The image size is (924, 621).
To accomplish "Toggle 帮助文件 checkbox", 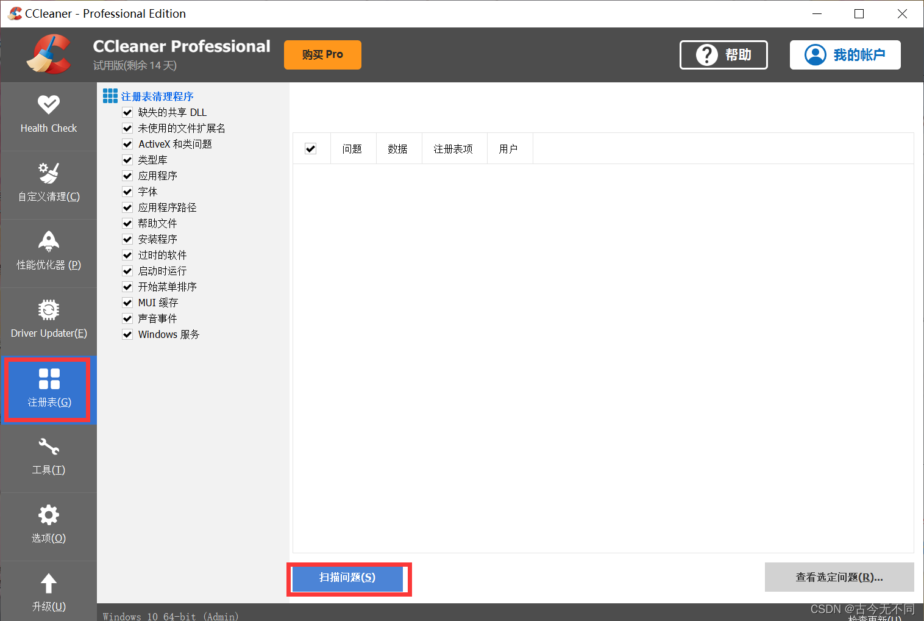I will click(x=127, y=223).
